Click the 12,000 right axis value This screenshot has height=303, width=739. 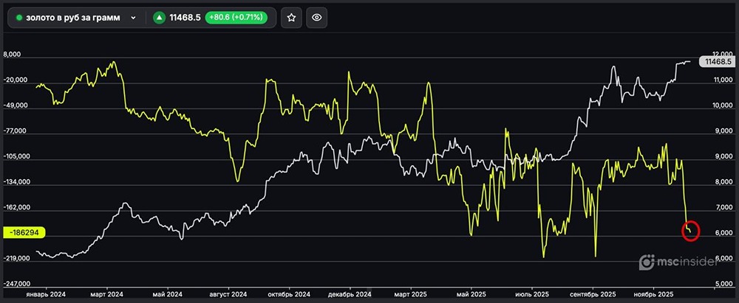[x=721, y=55]
